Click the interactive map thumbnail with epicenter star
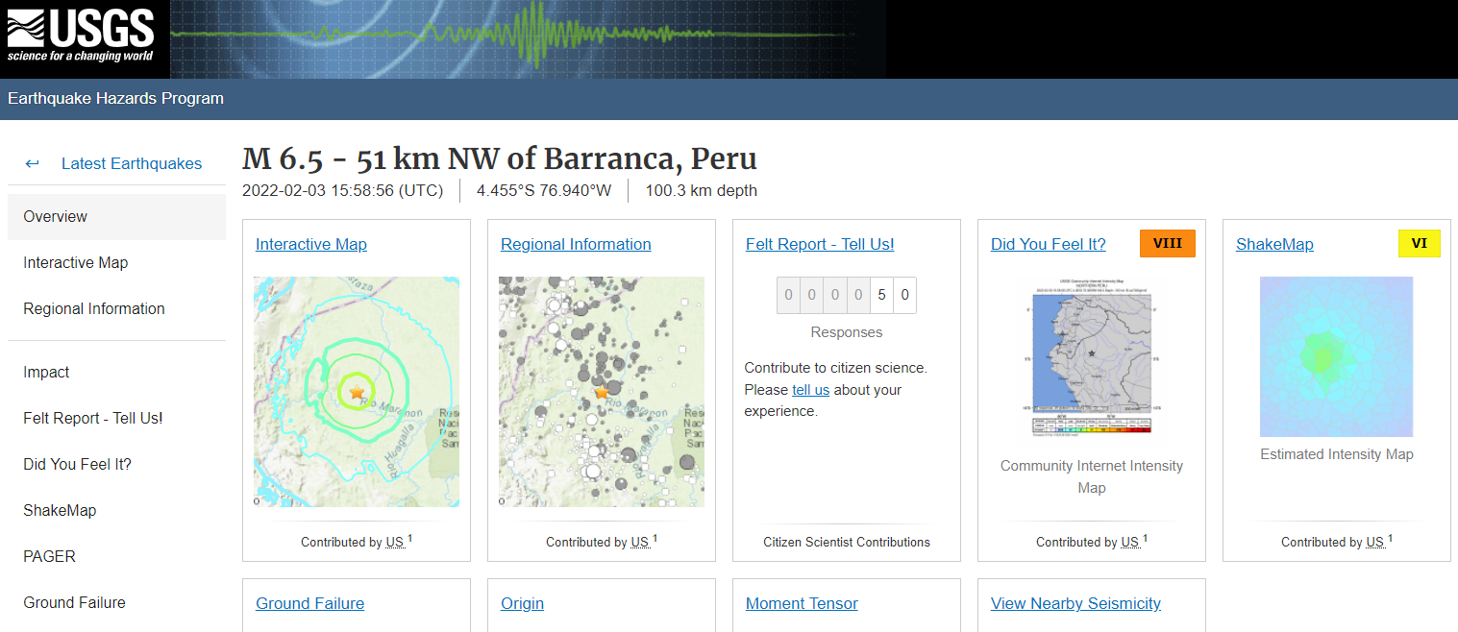The image size is (1458, 632). click(357, 392)
